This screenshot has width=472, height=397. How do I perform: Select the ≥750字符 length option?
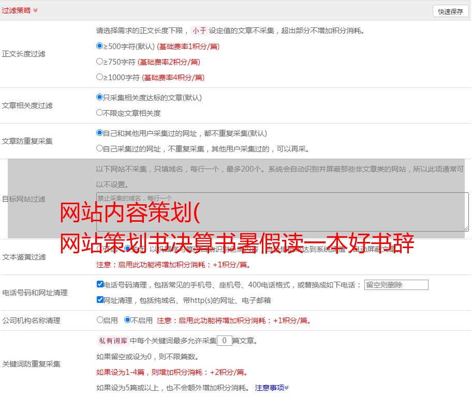100,62
